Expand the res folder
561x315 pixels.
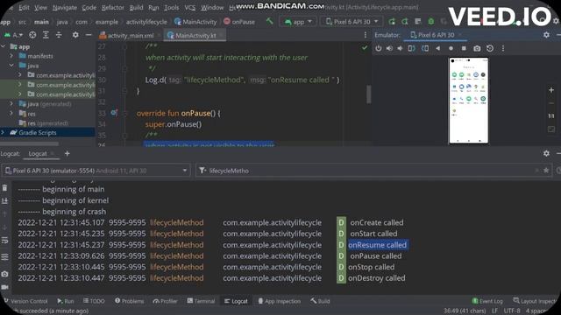(11, 114)
